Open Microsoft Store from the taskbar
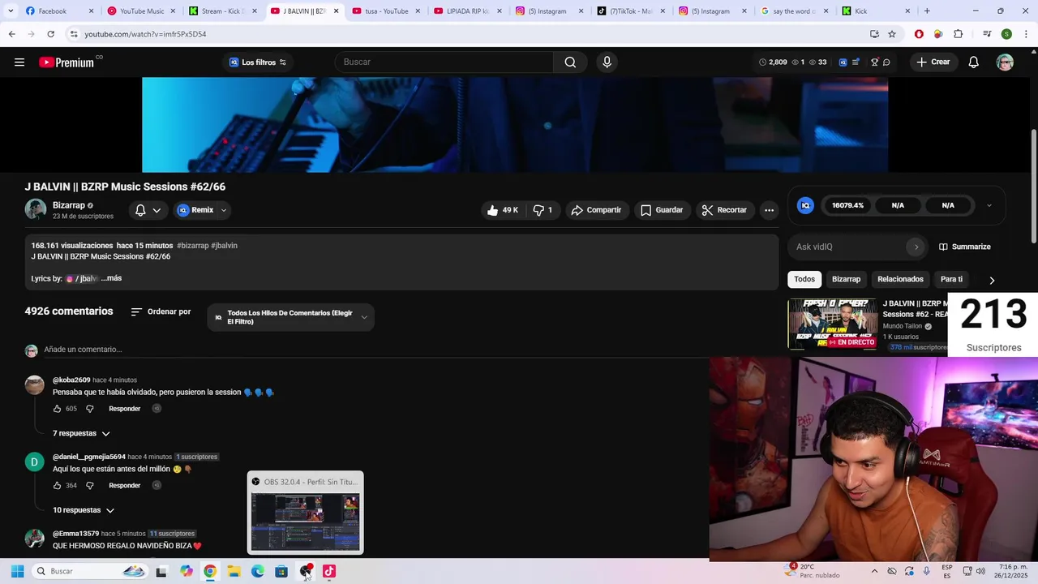This screenshot has height=584, width=1038. (x=281, y=571)
